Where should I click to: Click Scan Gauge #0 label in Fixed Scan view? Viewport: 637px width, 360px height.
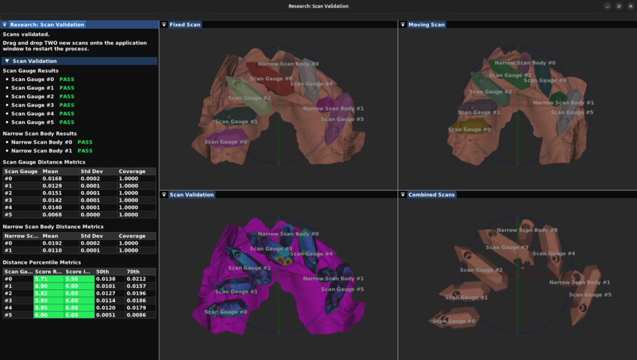tap(225, 142)
